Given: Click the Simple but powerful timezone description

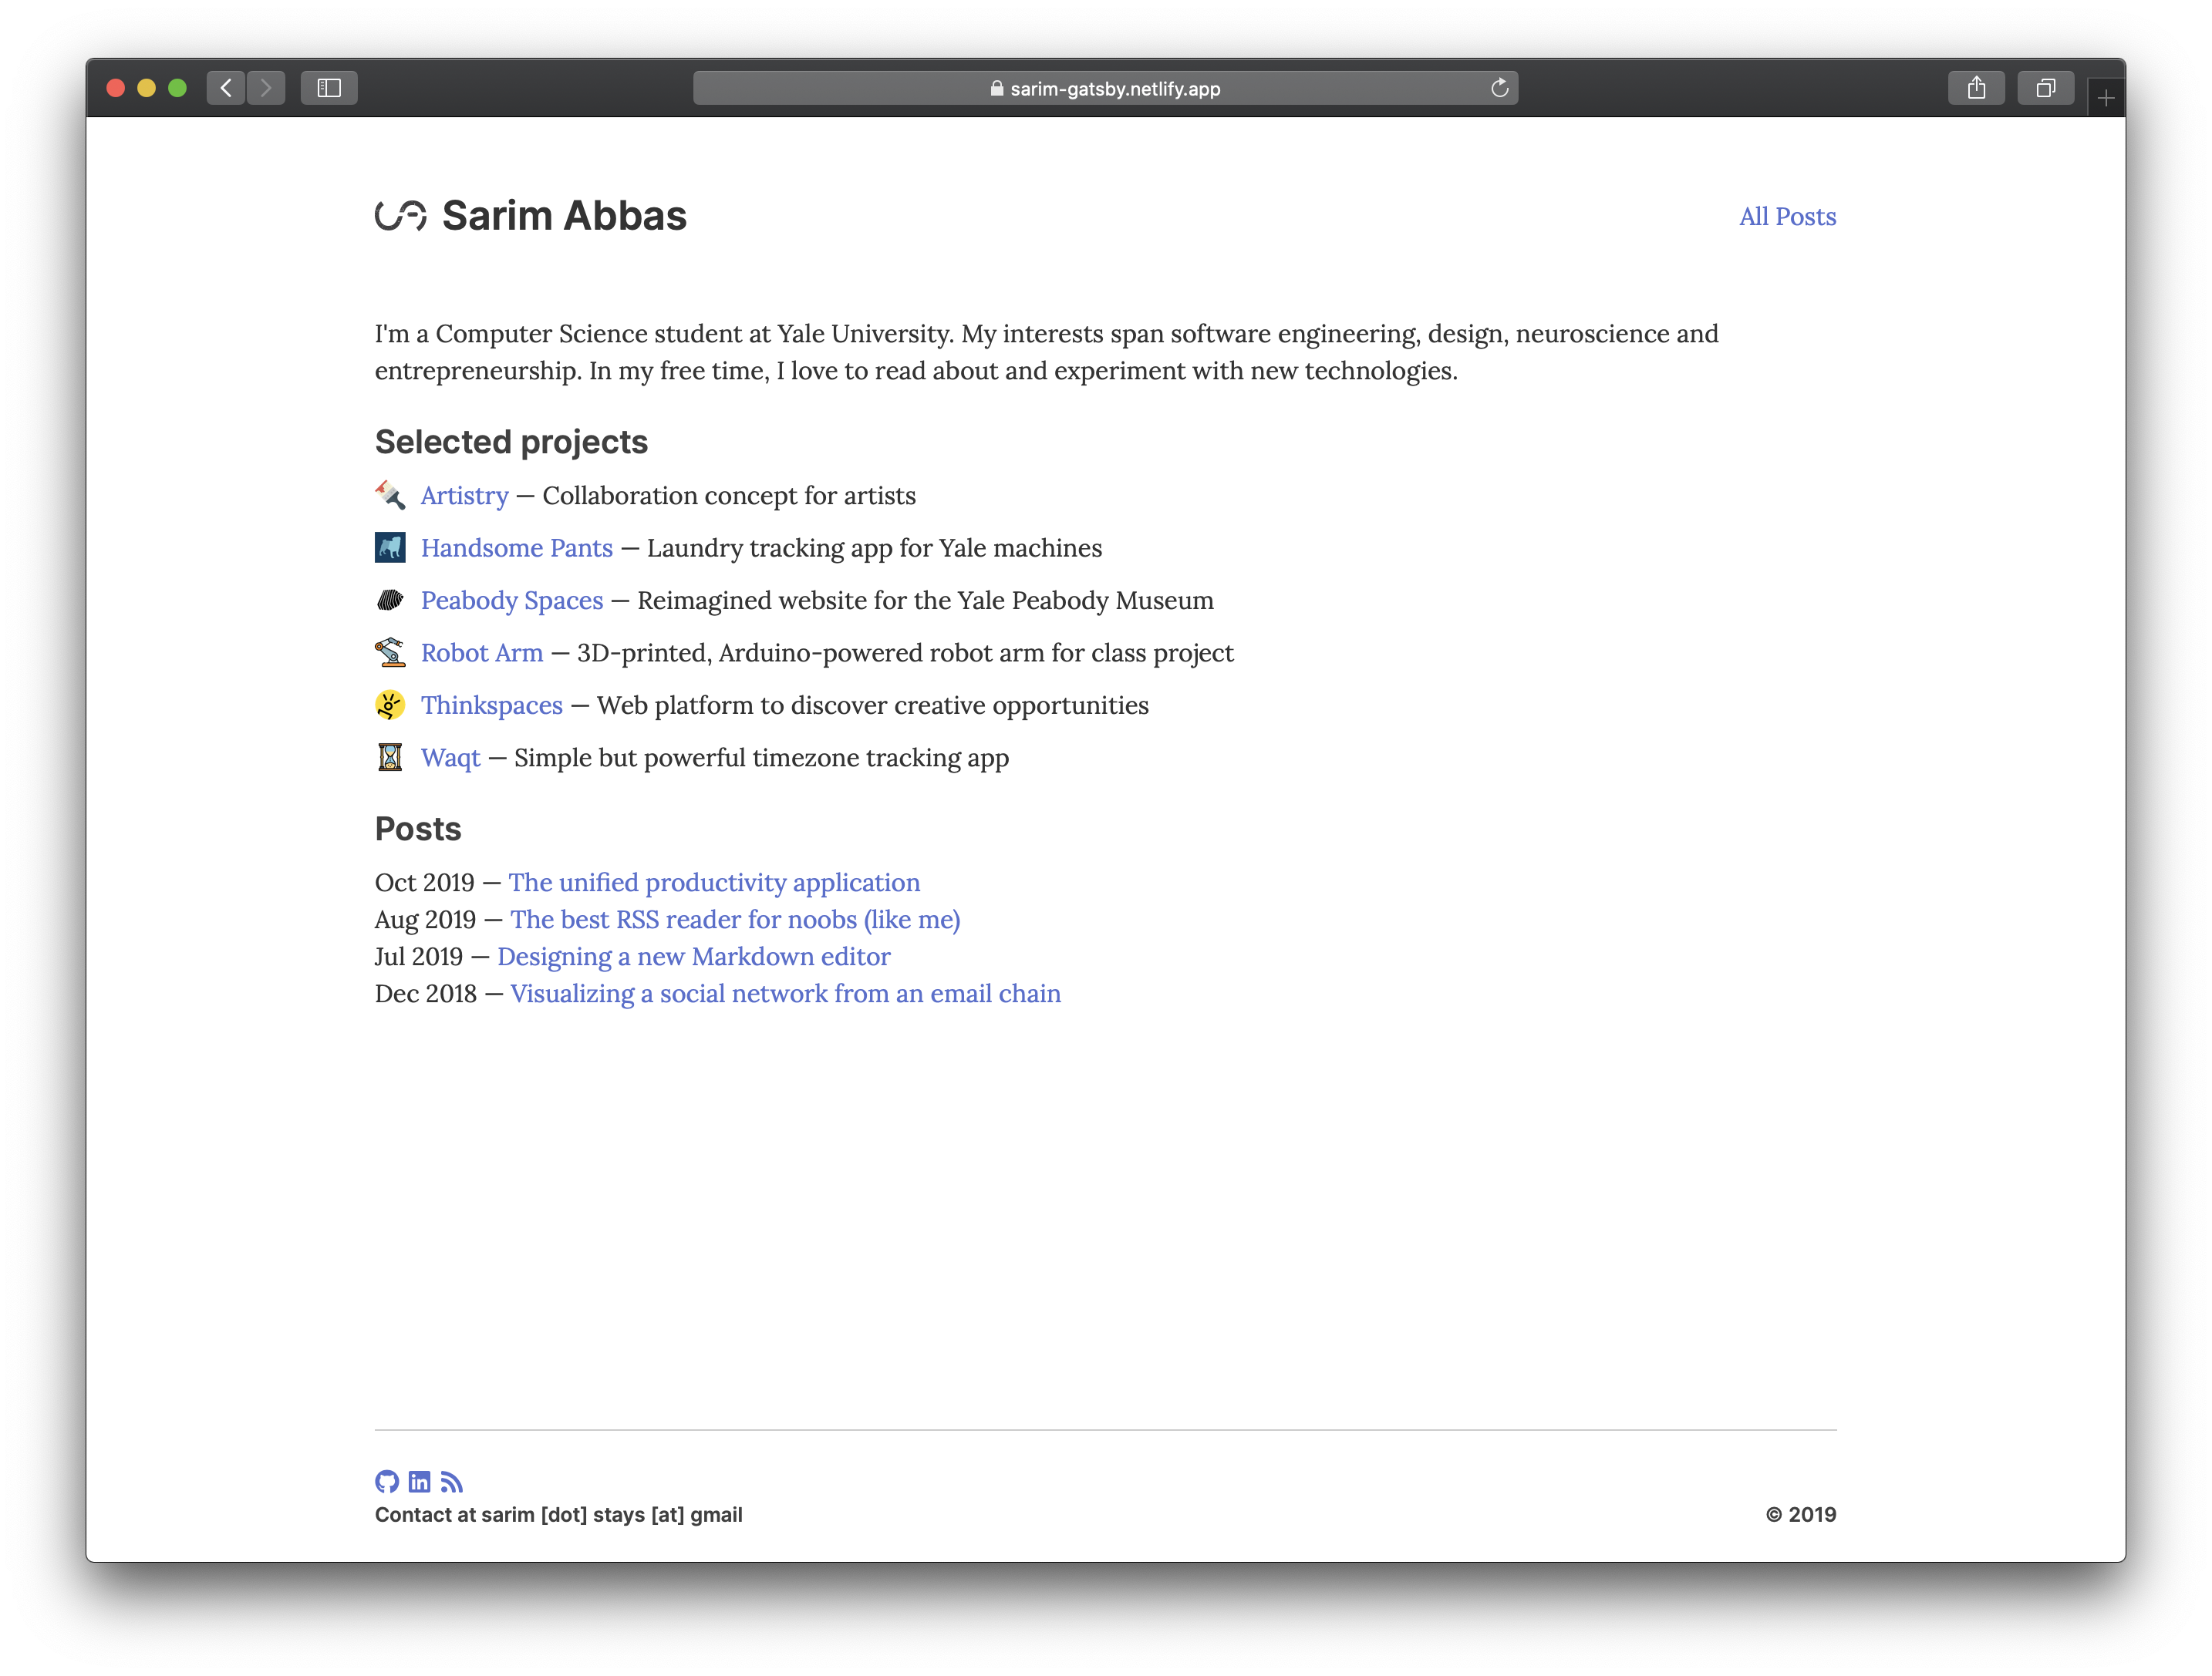Looking at the screenshot, I should (761, 758).
